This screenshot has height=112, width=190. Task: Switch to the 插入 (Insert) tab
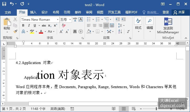tap(33, 12)
